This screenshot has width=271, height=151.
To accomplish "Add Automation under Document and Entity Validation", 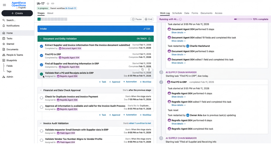I will [130, 82].
